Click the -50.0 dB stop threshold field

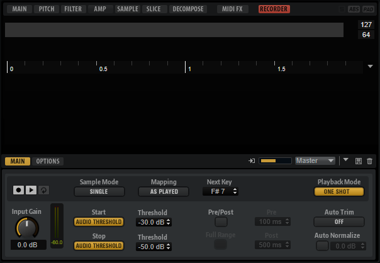[x=154, y=247]
